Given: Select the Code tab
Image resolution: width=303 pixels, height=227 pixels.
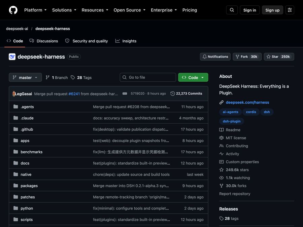Looking at the screenshot, I should [x=15, y=41].
